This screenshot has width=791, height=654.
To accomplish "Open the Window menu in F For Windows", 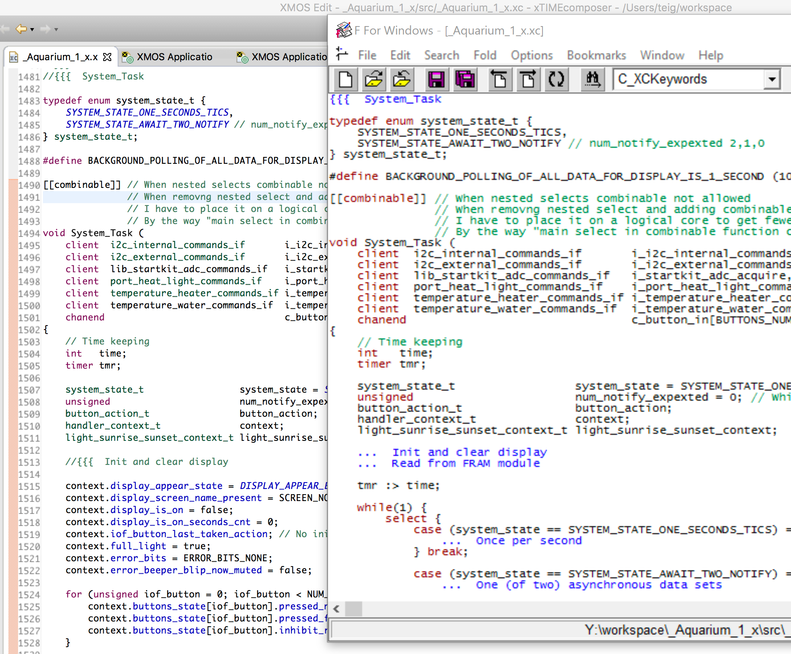I will pyautogui.click(x=662, y=55).
